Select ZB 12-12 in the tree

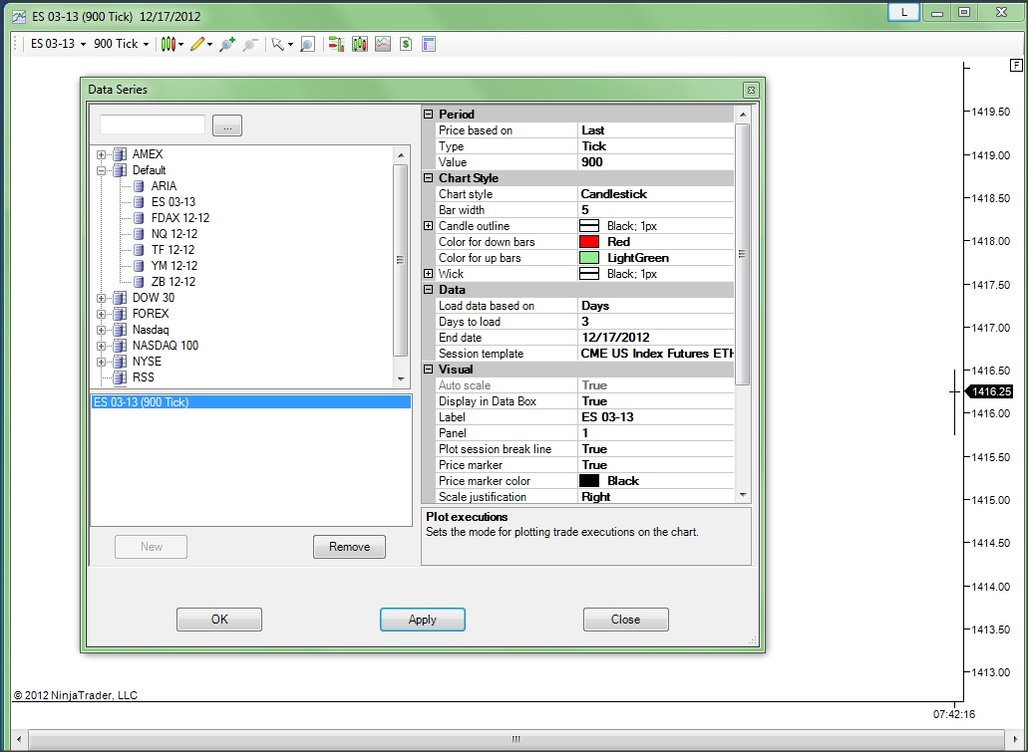tap(173, 282)
